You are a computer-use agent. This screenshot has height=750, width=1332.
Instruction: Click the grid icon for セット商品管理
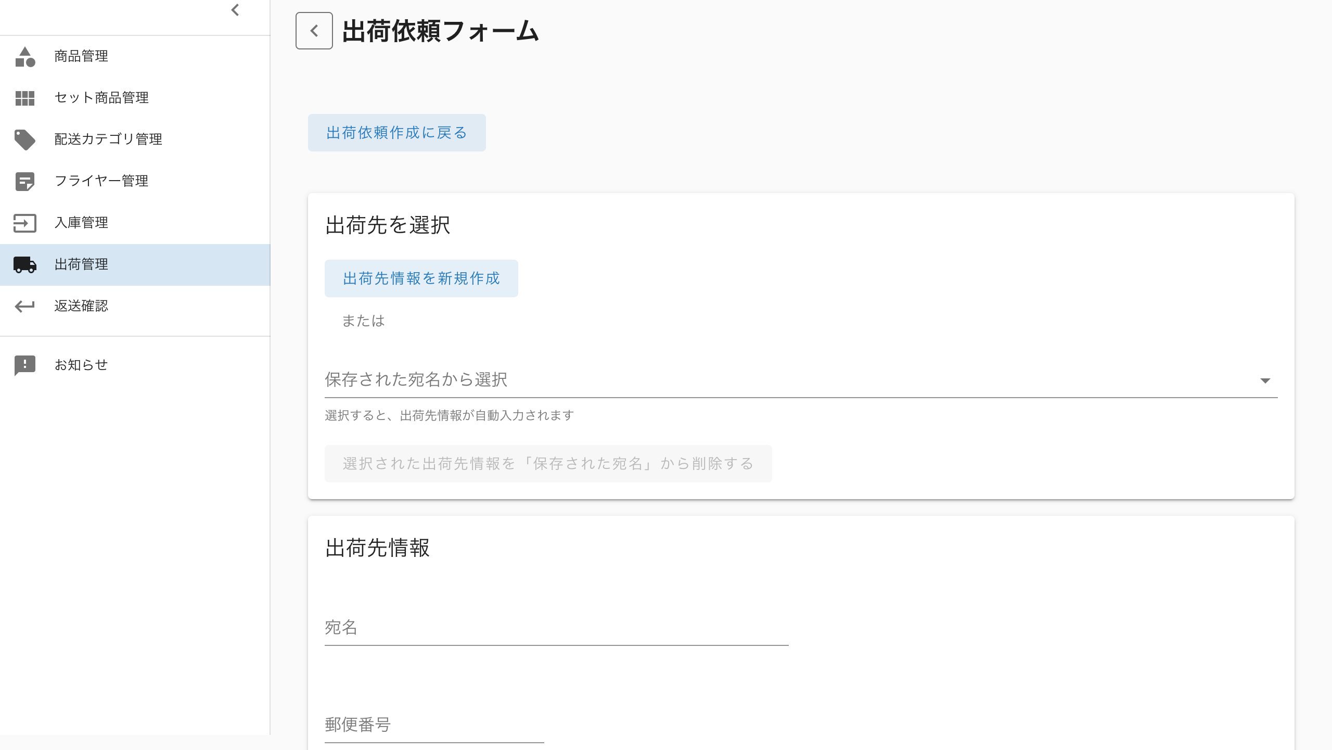tap(25, 98)
